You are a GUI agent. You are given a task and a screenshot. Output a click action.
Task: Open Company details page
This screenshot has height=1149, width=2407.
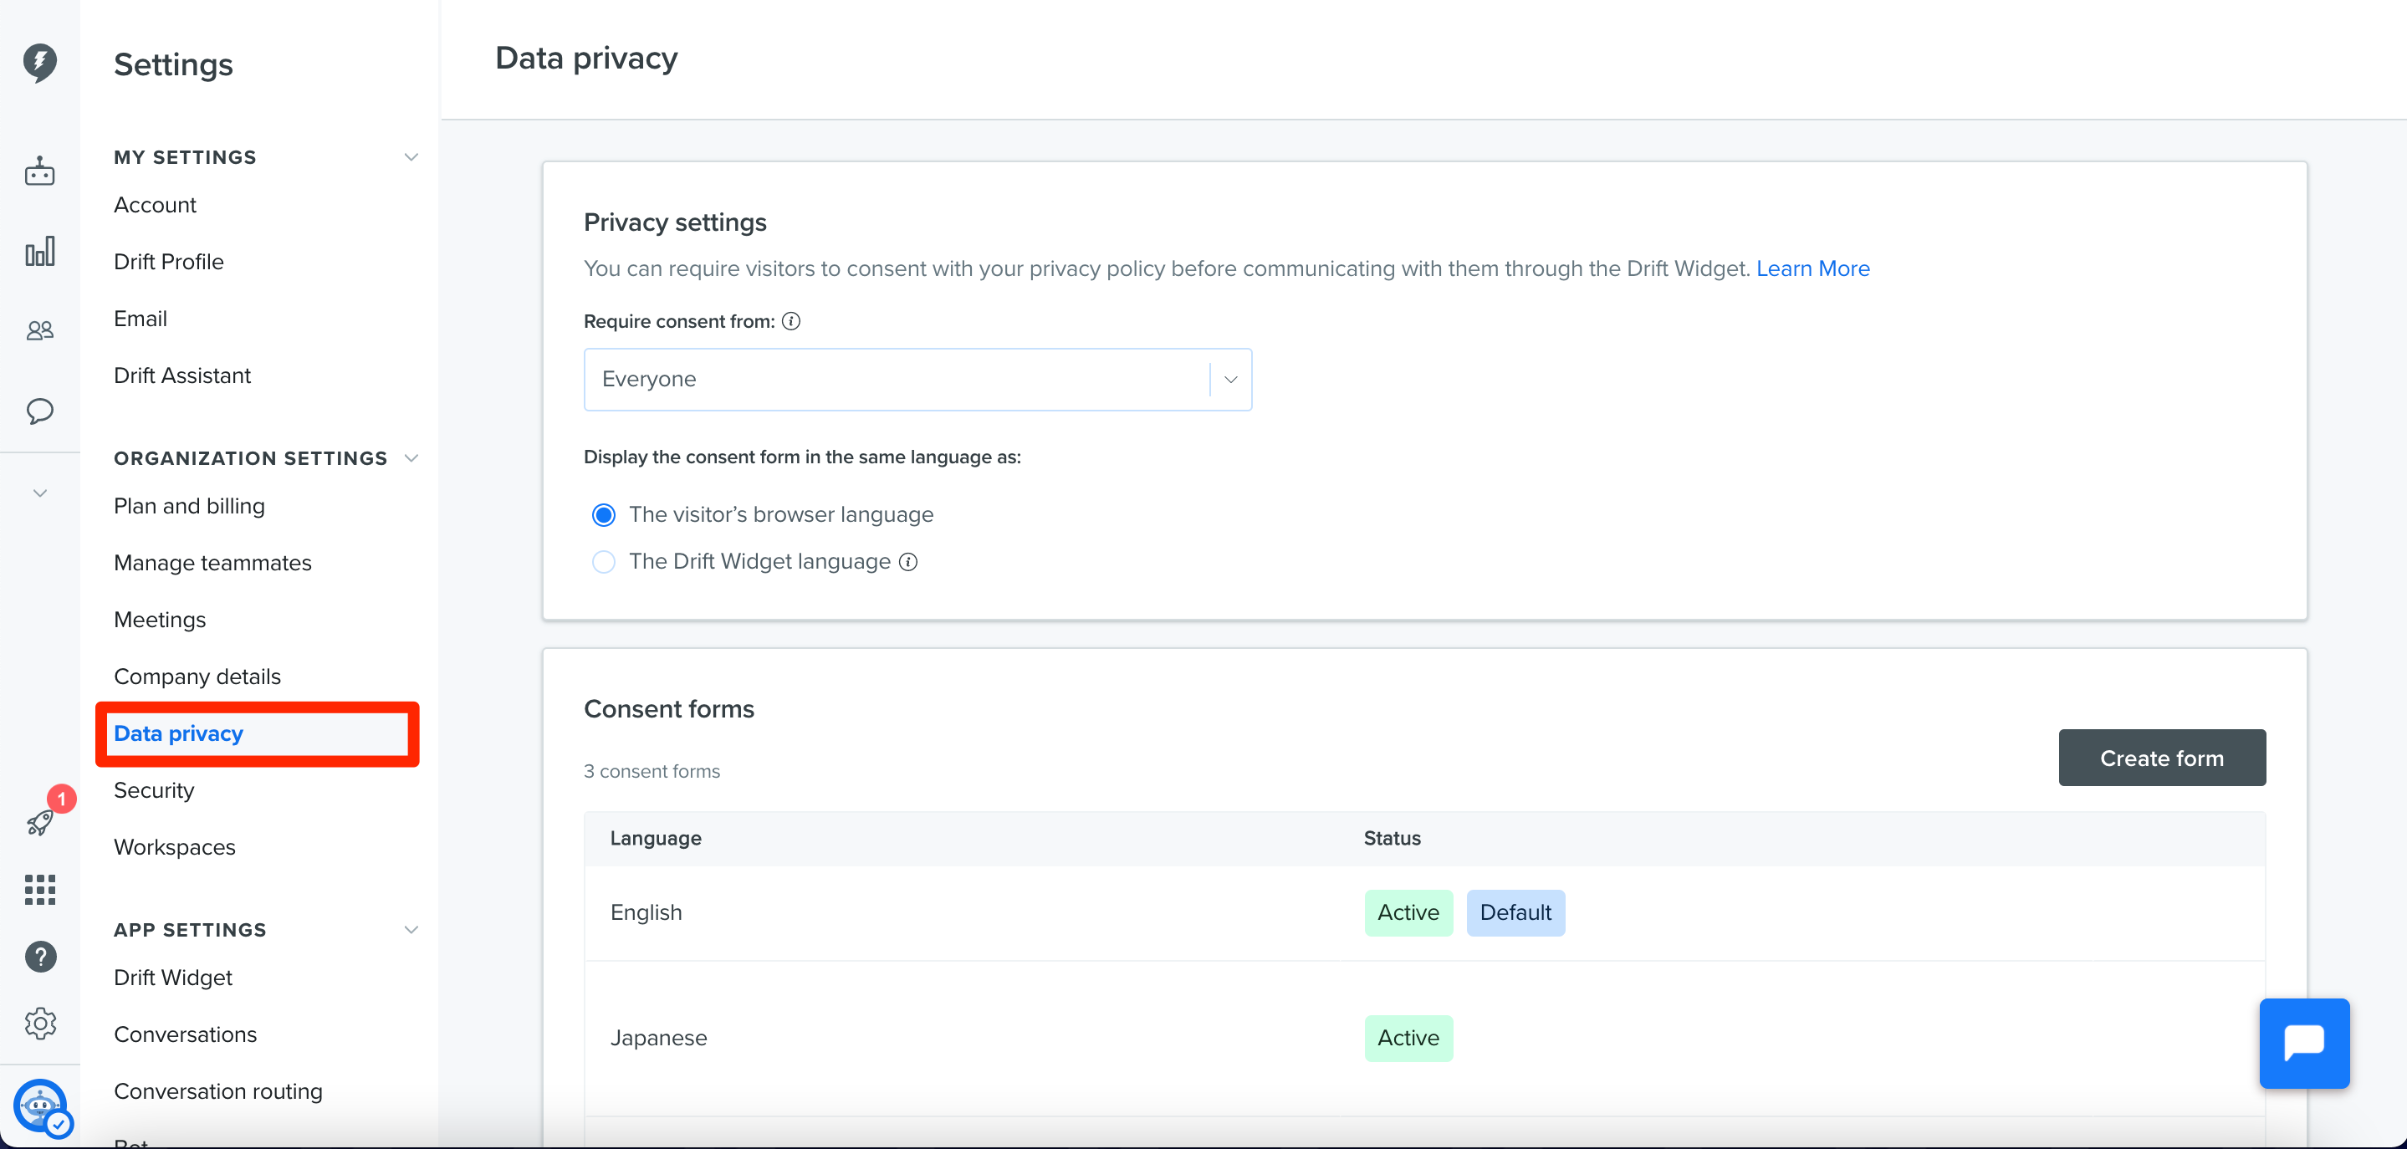pos(197,677)
